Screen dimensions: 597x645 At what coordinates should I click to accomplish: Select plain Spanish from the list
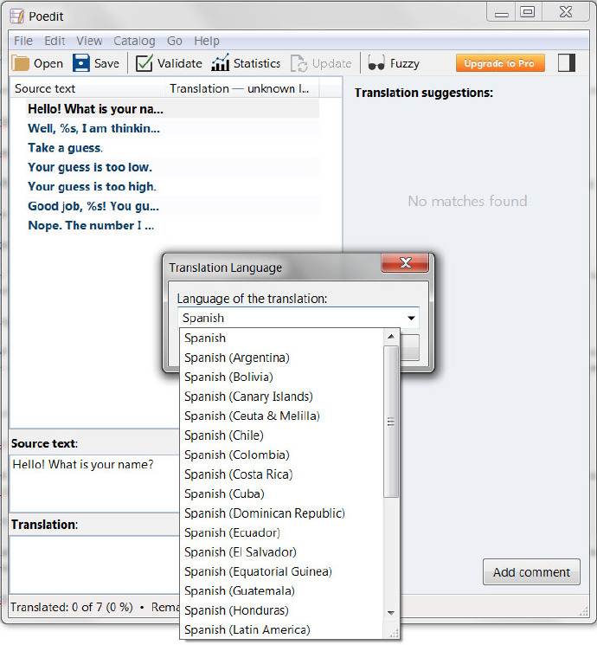(282, 339)
